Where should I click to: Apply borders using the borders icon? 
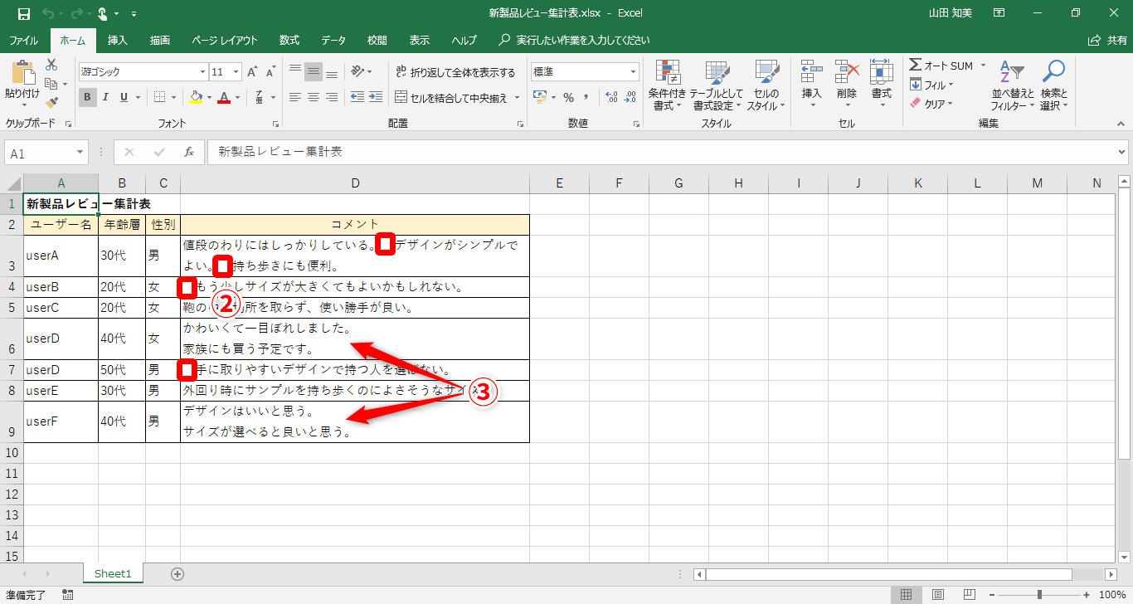click(160, 97)
